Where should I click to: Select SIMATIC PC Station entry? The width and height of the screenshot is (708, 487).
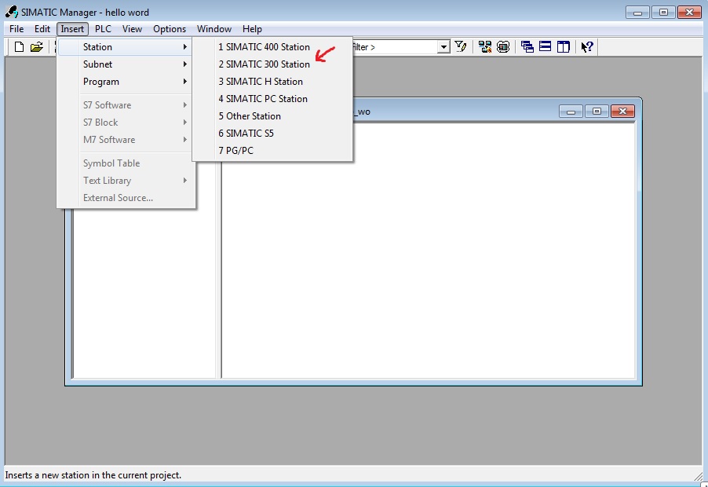point(263,99)
